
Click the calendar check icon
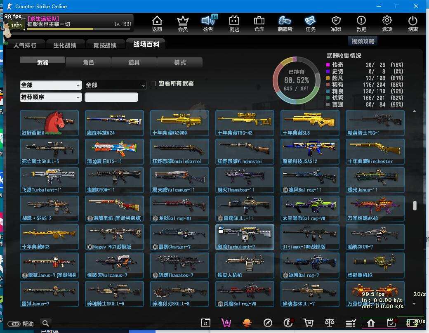pyautogui.click(x=392, y=323)
